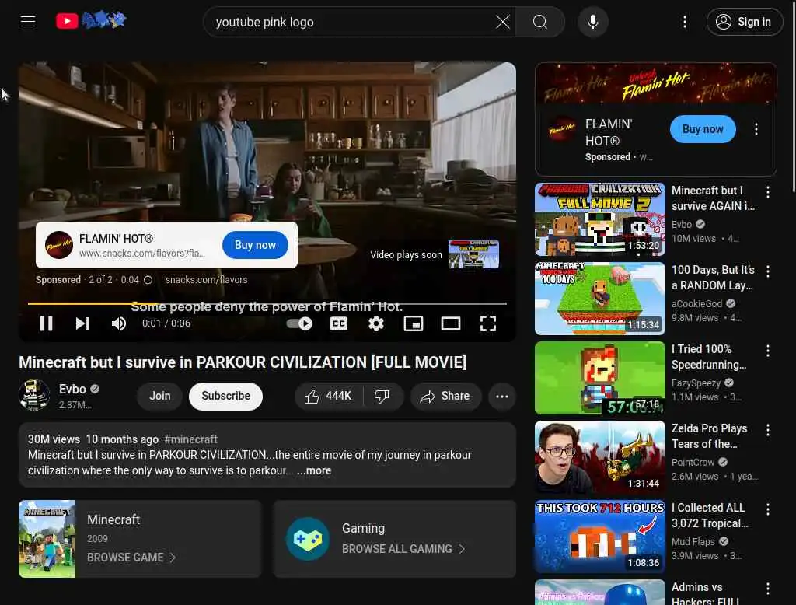Screen dimensions: 796x605
Task: Open the Gaming controller icon
Action: (x=307, y=539)
